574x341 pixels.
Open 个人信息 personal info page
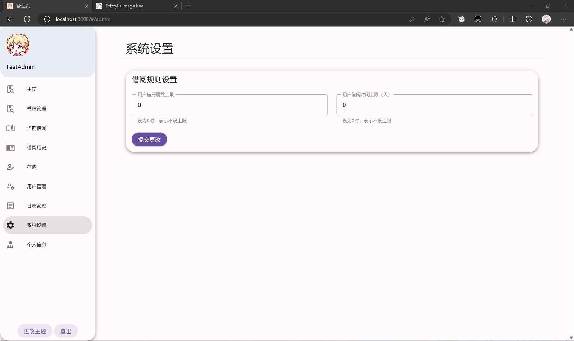(x=36, y=244)
